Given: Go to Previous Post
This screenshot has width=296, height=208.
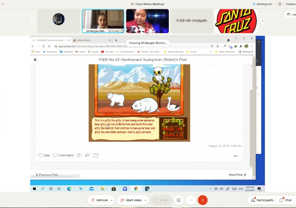Looking at the screenshot, I should [x=47, y=174].
